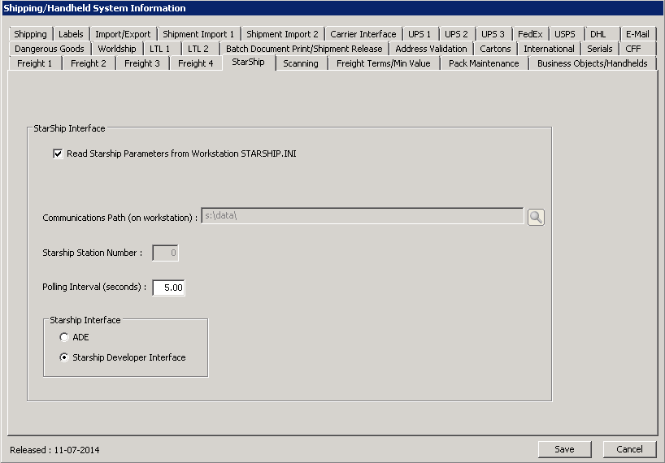Go to the Scanning tab
The height and width of the screenshot is (463, 665).
click(x=301, y=63)
